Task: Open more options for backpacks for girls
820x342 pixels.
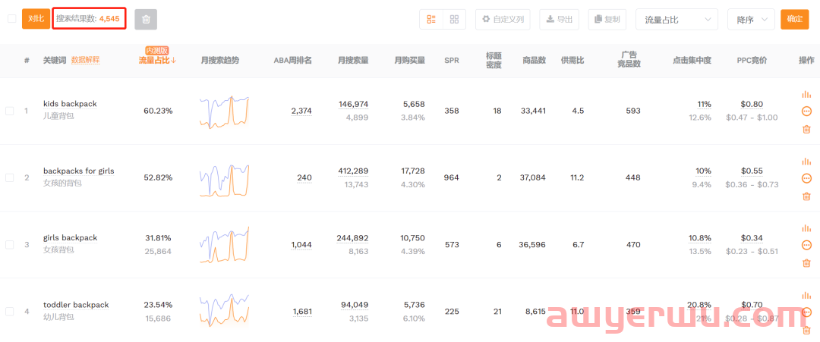Action: coord(806,178)
